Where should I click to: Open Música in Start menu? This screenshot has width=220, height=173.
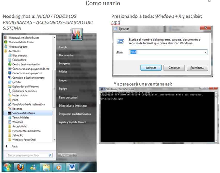63,72
